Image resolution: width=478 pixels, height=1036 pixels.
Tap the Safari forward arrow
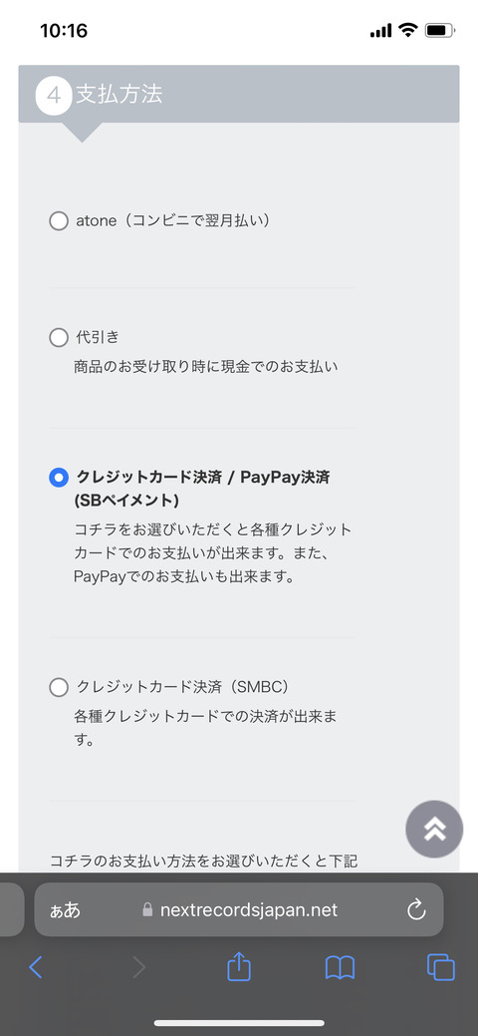click(138, 968)
